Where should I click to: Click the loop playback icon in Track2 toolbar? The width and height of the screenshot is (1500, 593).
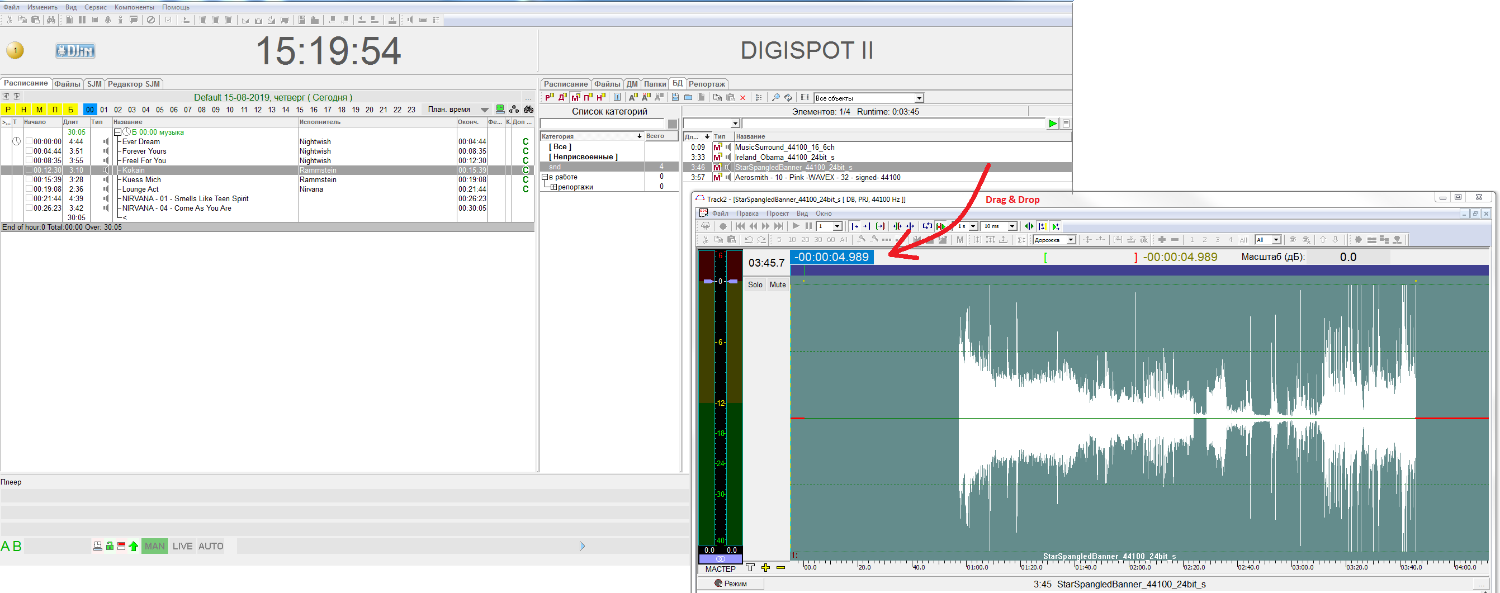point(928,226)
